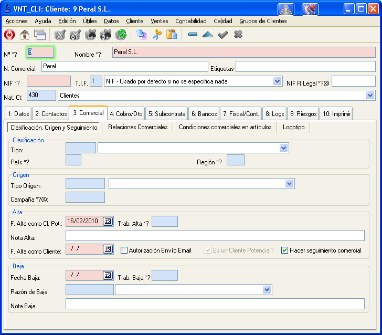Click the home icon in toolbar
The image size is (382, 335).
[x=24, y=35]
